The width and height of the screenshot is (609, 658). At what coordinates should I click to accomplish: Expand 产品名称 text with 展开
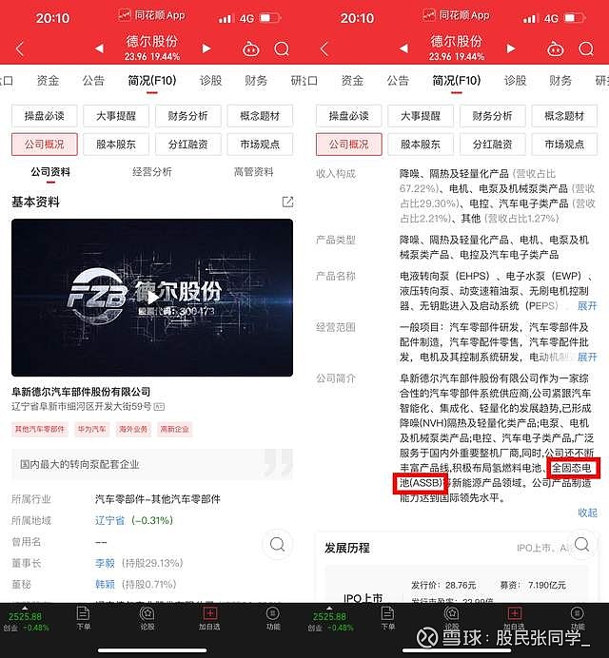pyautogui.click(x=587, y=306)
